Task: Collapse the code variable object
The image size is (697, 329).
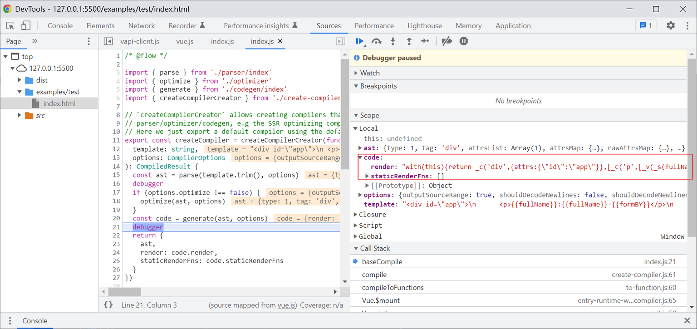Action: 360,158
